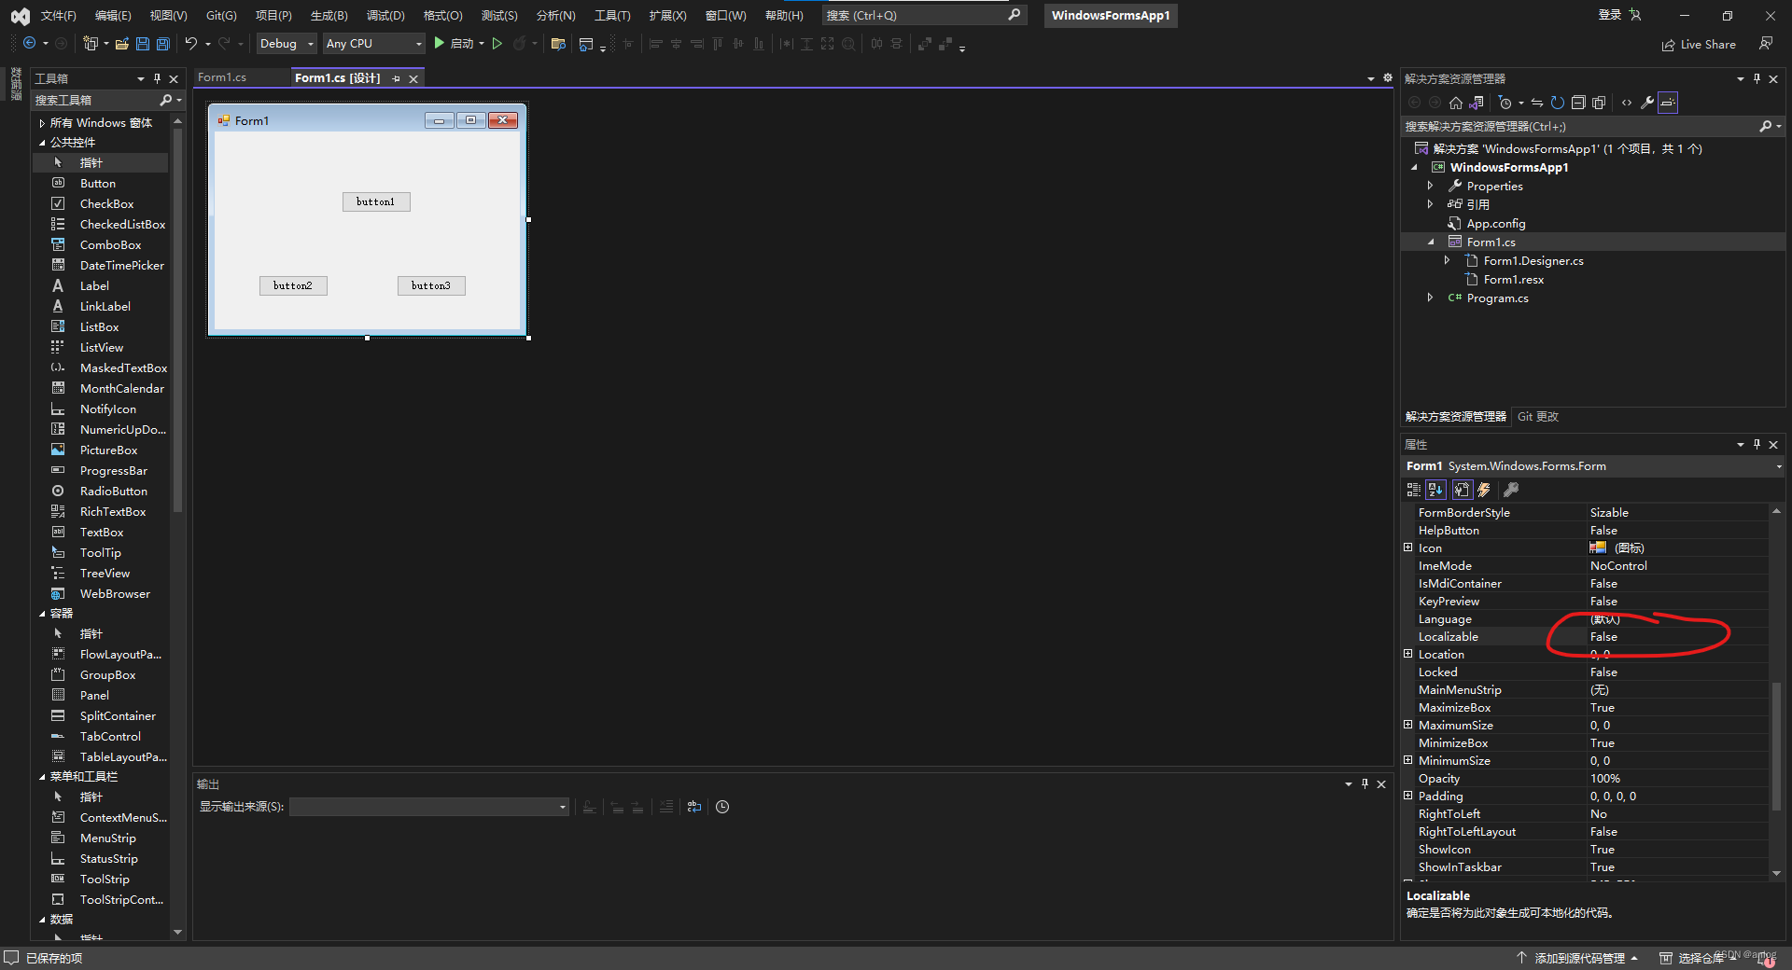The width and height of the screenshot is (1792, 970).
Task: Click Show All Files icon in Solution Explorer
Action: [1599, 103]
